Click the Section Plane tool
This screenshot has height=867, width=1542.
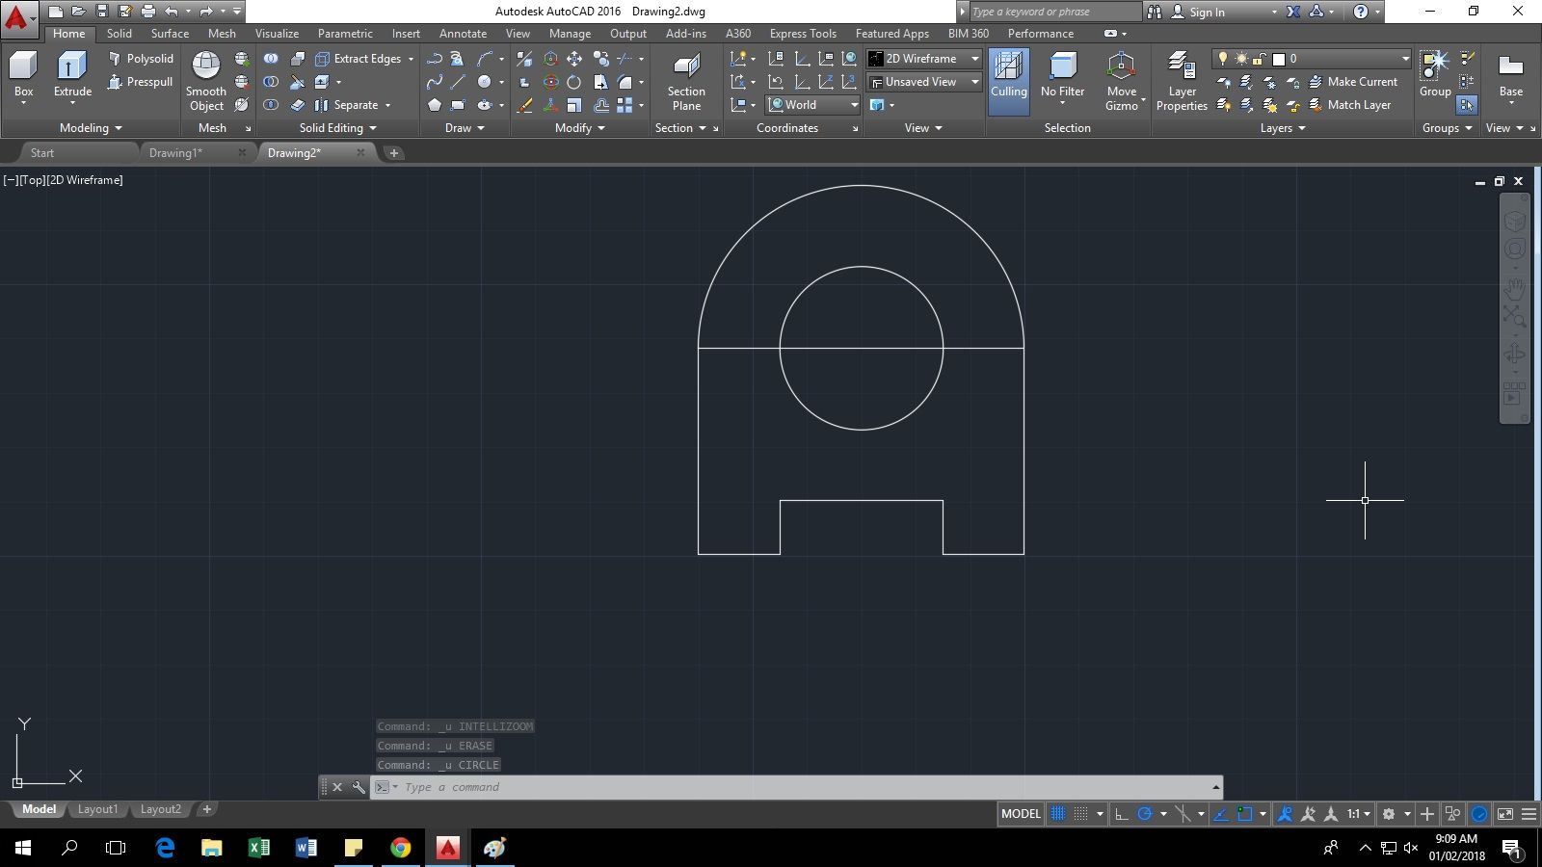pyautogui.click(x=686, y=82)
